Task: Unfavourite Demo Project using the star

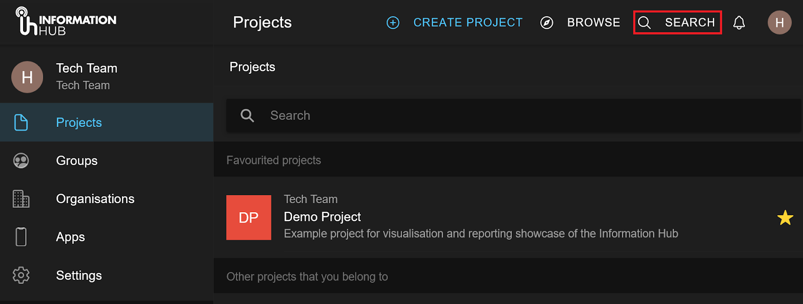Action: (x=785, y=218)
